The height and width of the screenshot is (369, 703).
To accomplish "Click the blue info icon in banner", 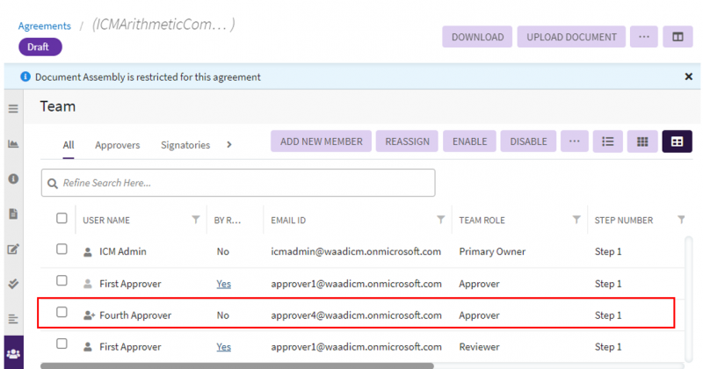I will (25, 76).
